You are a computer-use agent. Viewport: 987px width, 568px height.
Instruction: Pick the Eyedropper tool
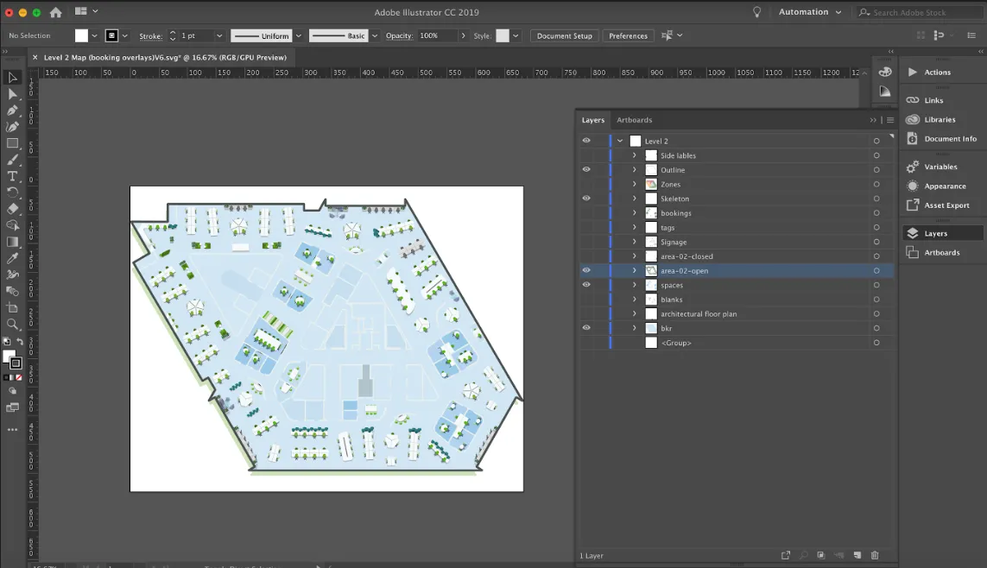[12, 258]
